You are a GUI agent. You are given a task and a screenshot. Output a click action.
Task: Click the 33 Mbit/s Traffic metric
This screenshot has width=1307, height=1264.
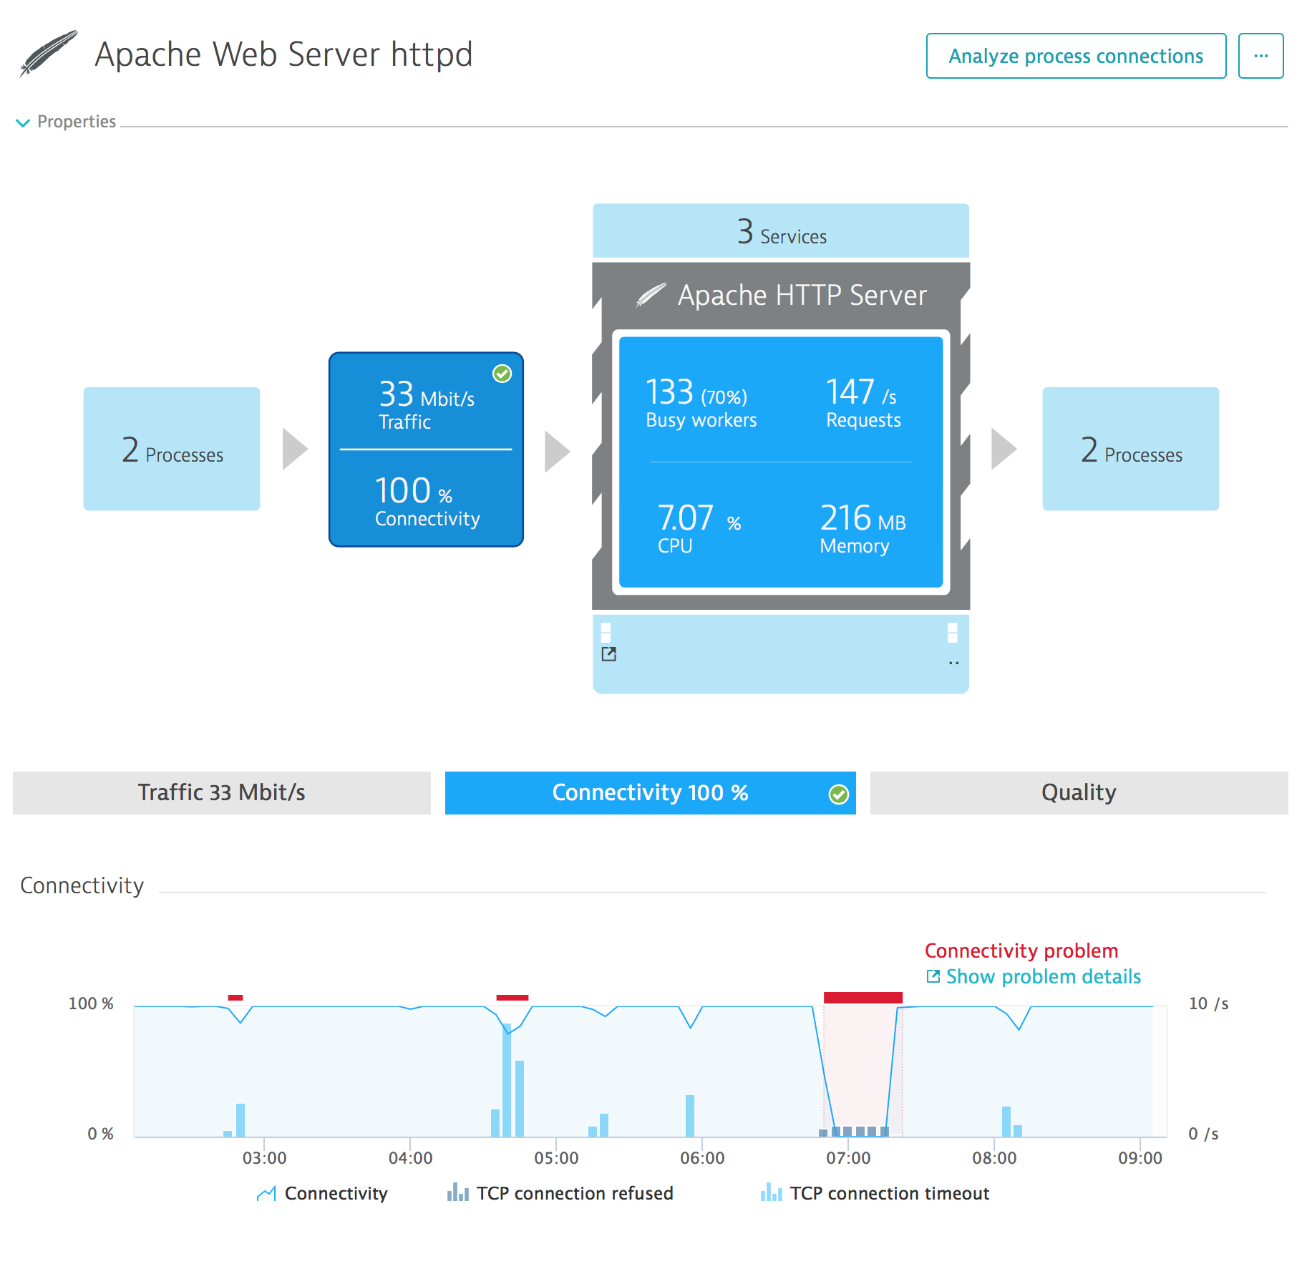pos(426,404)
